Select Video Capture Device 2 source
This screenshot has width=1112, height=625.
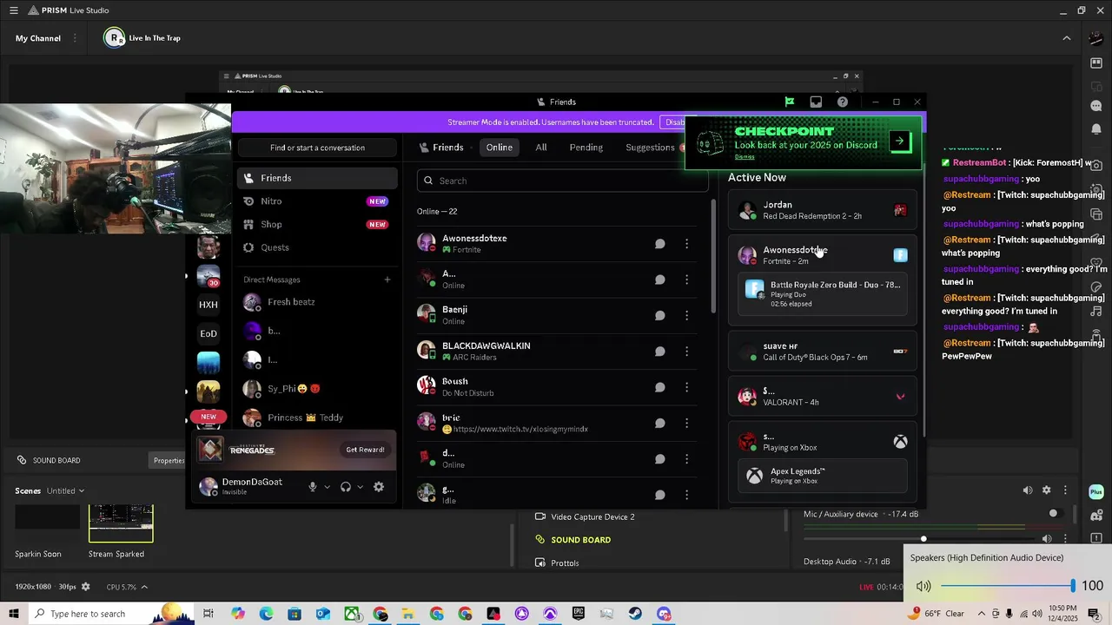pos(592,516)
